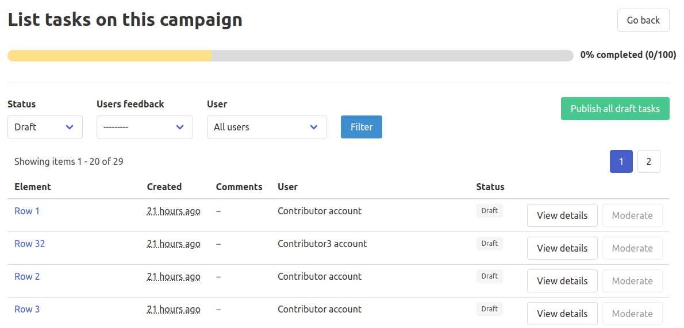The image size is (684, 328).
Task: Open the Row 2 element link
Action: [x=27, y=276]
